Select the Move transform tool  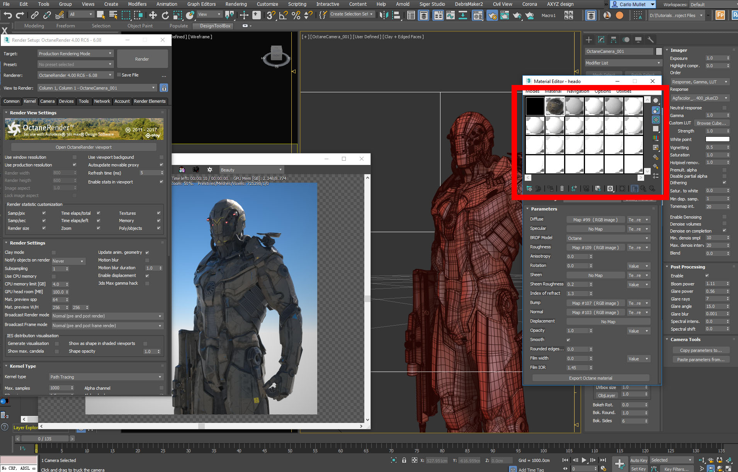tap(153, 15)
